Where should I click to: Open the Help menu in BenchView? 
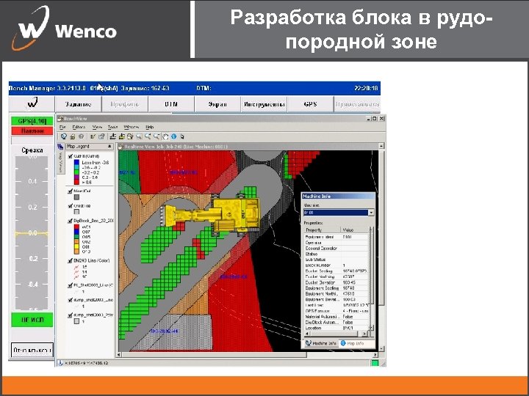149,128
